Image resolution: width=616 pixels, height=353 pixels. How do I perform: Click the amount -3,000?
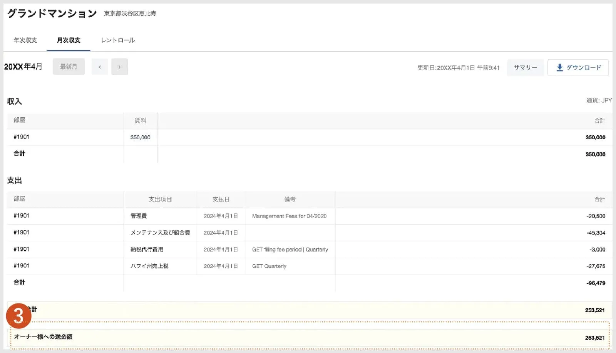tap(598, 250)
